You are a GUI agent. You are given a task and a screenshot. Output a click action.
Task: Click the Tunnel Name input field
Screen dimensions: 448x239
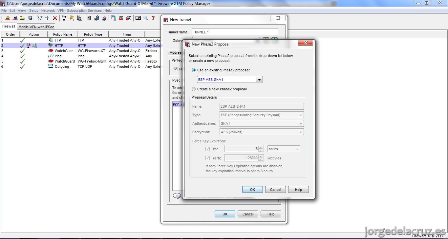(235, 32)
